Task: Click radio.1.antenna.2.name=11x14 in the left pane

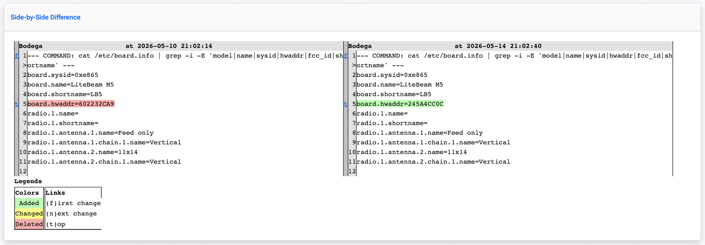Action: tap(83, 152)
